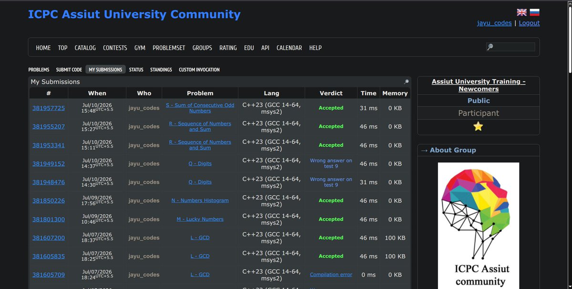
Task: Switch to the STANDINGS tab
Action: pos(161,70)
